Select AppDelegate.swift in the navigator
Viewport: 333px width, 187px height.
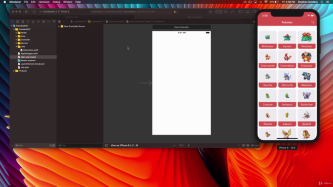29,54
